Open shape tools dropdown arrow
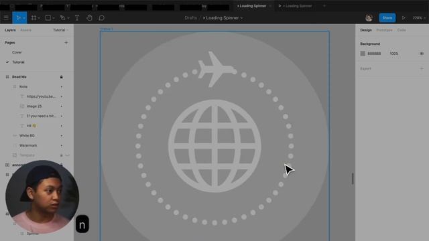429x241 pixels. point(54,18)
